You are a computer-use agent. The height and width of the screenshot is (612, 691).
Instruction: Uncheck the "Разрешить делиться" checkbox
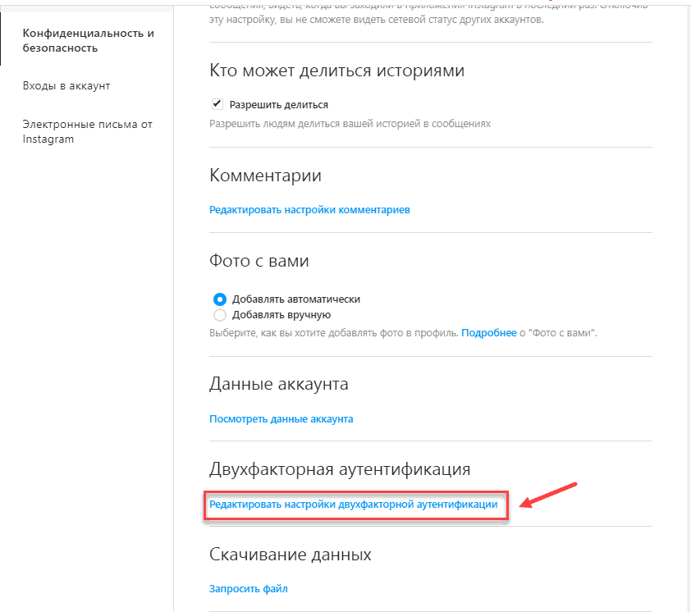(x=217, y=104)
